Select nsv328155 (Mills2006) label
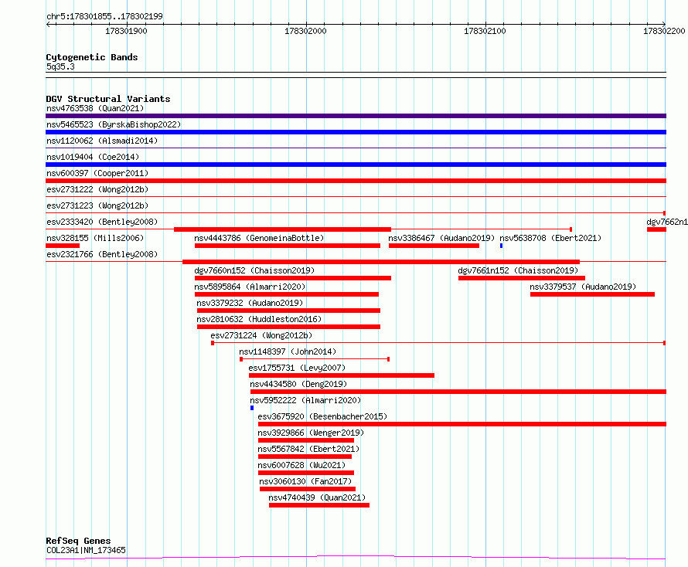Viewport: 688px width, 567px height. tap(95, 238)
